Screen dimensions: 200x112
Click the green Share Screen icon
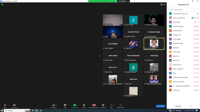(75, 105)
